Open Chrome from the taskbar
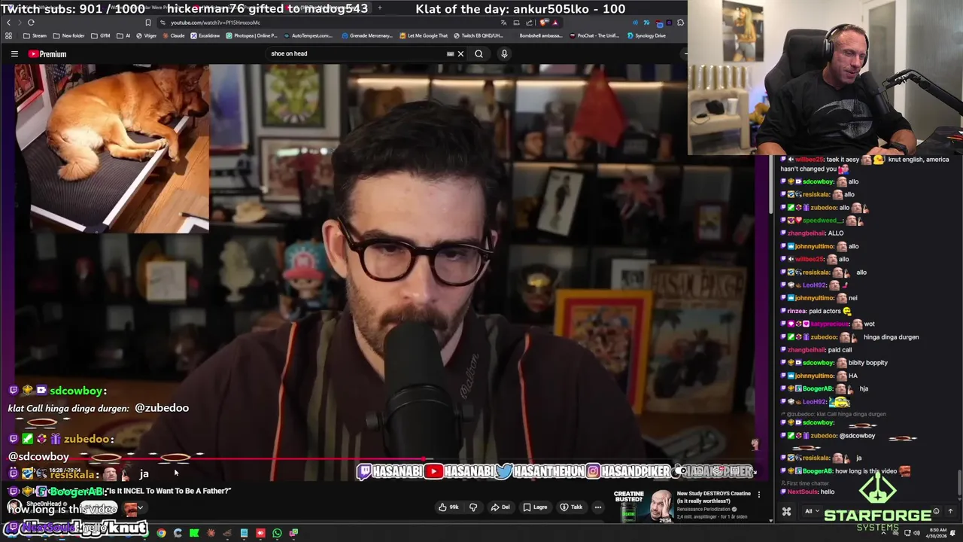The image size is (963, 542). click(x=161, y=533)
